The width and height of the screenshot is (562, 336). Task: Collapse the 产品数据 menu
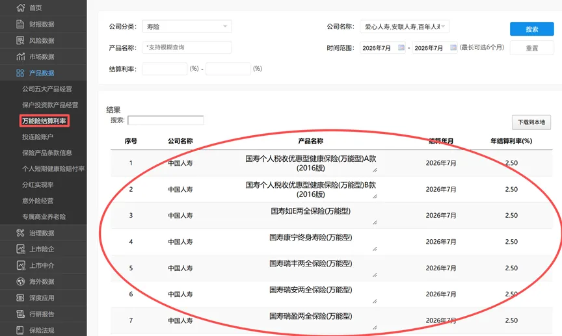[43, 73]
